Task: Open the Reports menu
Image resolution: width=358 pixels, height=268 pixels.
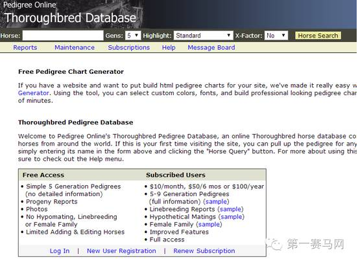Action: (25, 47)
